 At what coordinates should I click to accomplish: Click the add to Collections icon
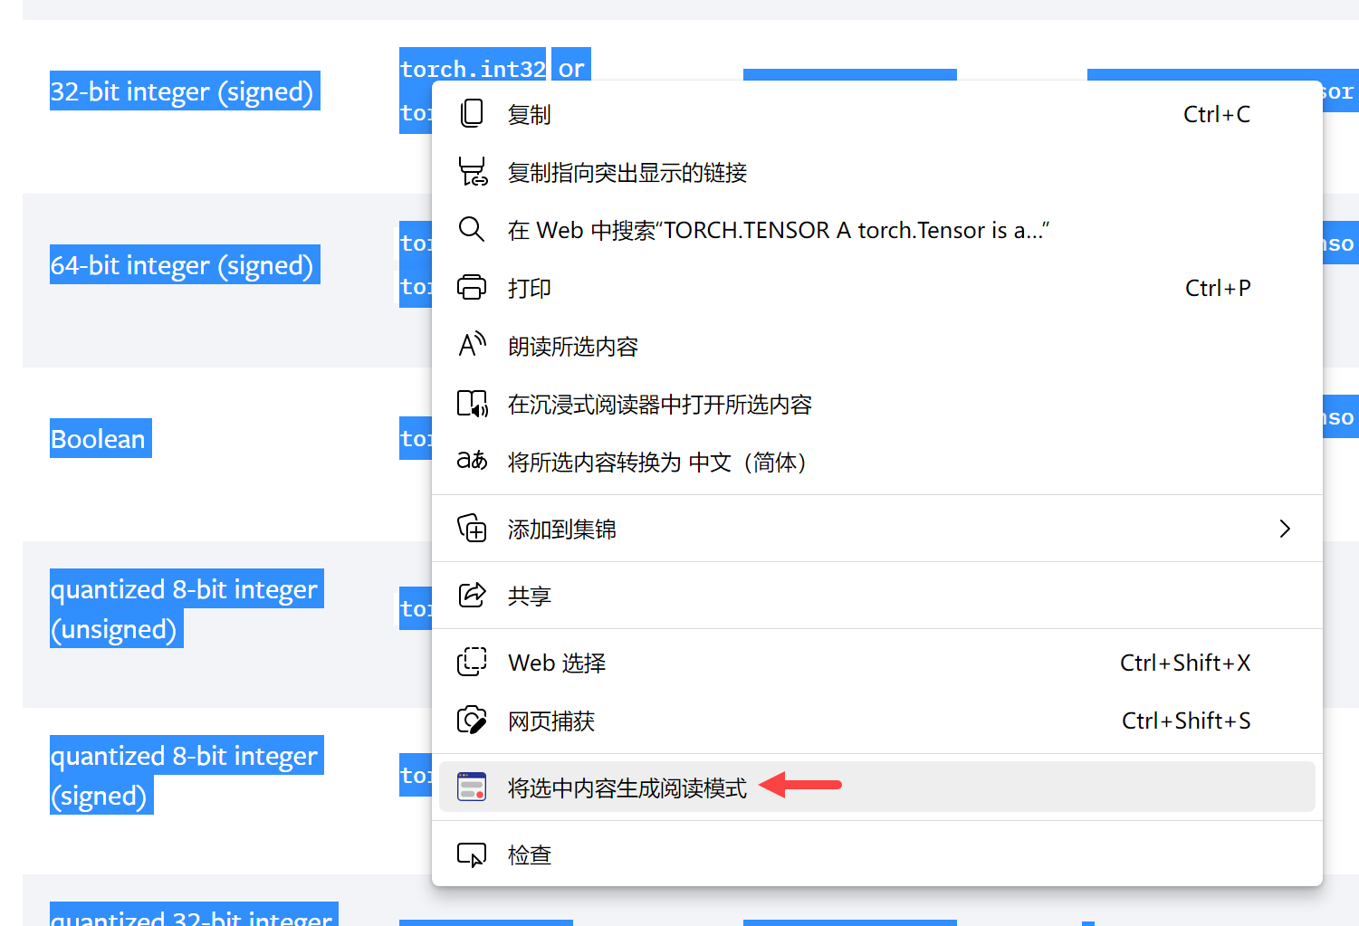coord(472,528)
